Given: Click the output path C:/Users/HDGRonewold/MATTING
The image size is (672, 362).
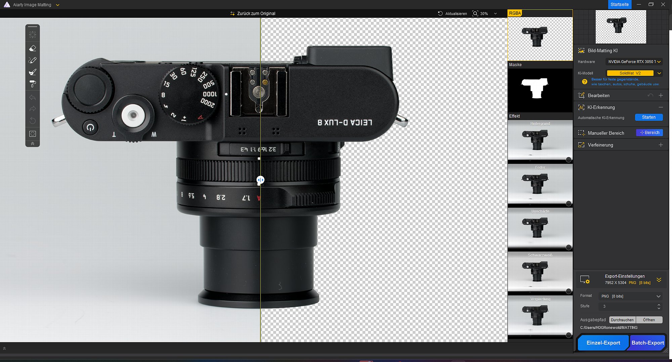Looking at the screenshot, I should pyautogui.click(x=608, y=328).
